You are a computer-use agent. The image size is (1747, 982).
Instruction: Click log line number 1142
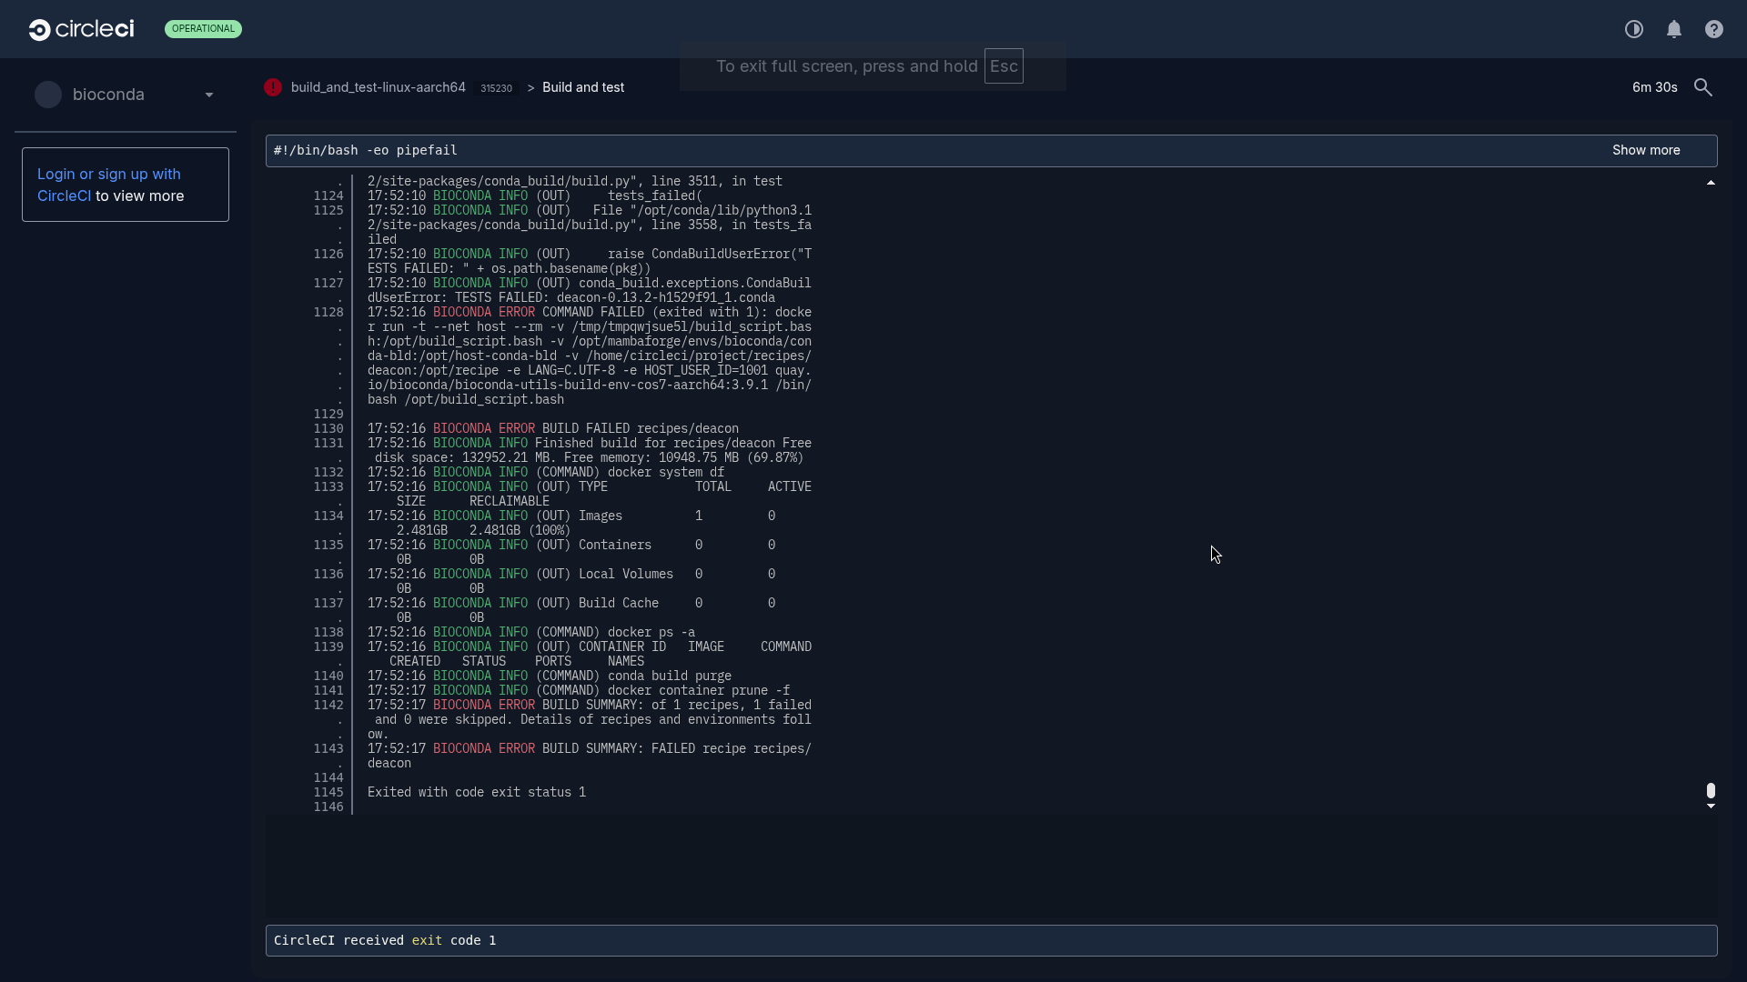(x=328, y=705)
